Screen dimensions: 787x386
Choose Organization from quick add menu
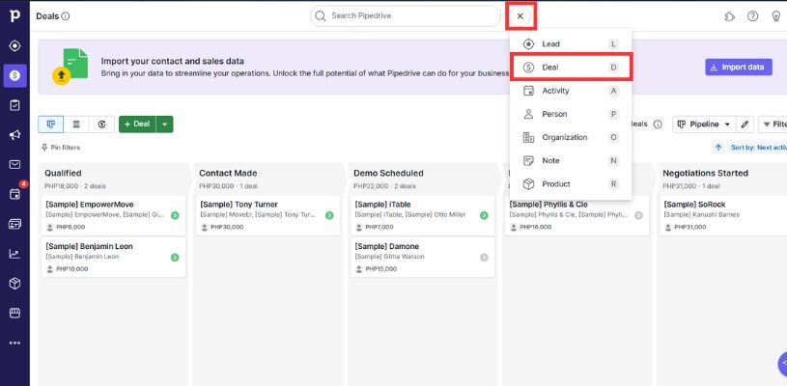pos(571,137)
